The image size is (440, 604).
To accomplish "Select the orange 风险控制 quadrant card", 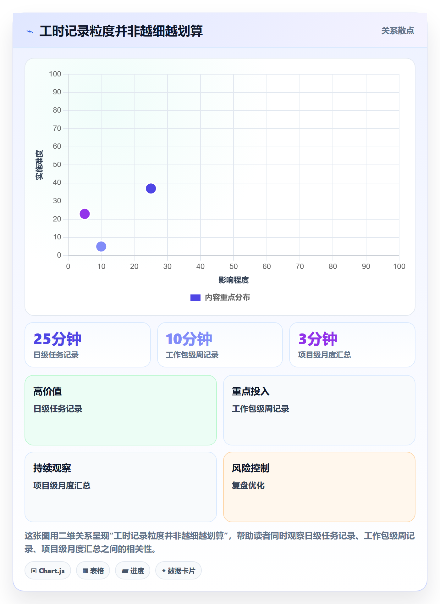I will click(319, 487).
